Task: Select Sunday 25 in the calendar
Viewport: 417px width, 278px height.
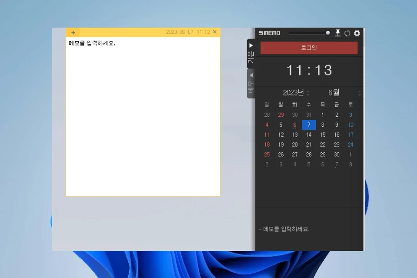Action: 267,154
